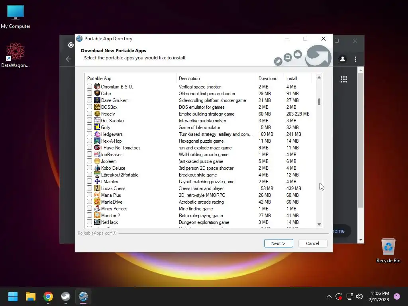Click the "Acrobatic arcade racing" description
Viewport: 408px width, 306px height.
coord(201,202)
